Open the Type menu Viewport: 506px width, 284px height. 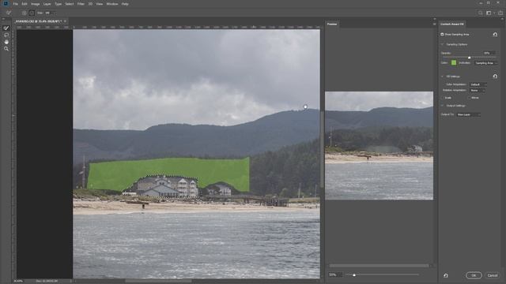click(58, 4)
